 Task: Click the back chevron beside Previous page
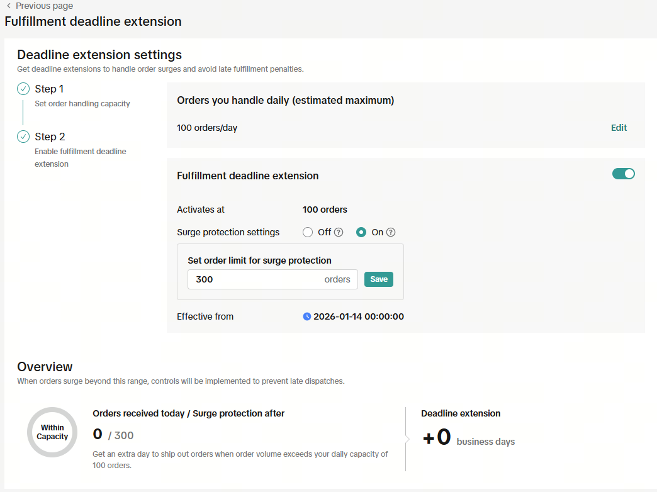[x=8, y=6]
